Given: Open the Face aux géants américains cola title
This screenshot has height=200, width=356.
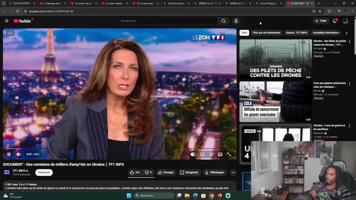Looking at the screenshot, I should point(330,85).
